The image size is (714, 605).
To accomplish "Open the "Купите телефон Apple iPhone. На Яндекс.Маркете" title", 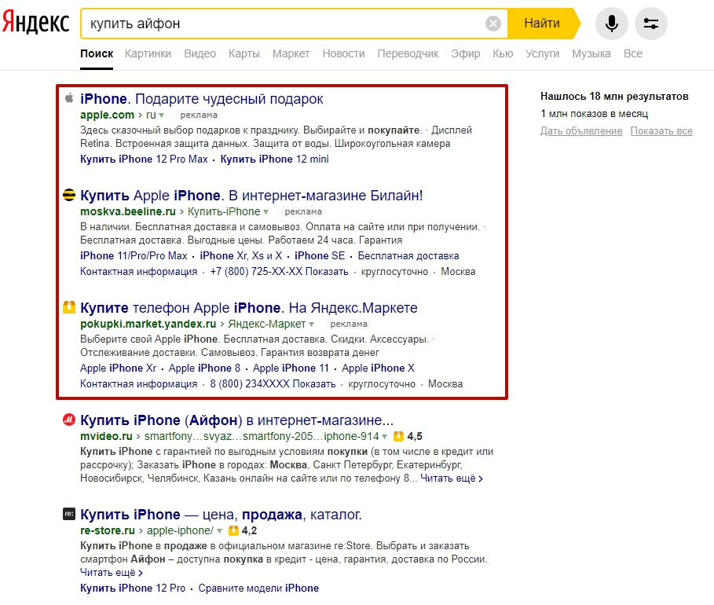I will [249, 308].
